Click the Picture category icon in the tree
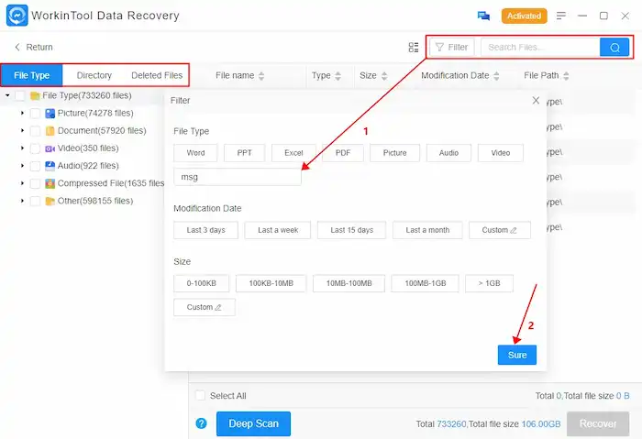642x439 pixels. click(x=50, y=114)
